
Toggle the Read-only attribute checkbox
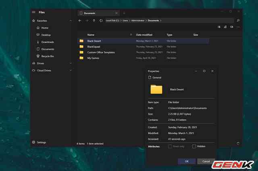(x=170, y=146)
